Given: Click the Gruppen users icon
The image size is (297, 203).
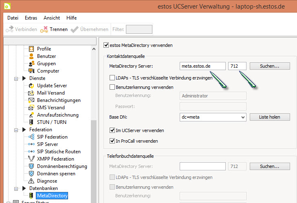Looking at the screenshot, I should pyautogui.click(x=31, y=64).
